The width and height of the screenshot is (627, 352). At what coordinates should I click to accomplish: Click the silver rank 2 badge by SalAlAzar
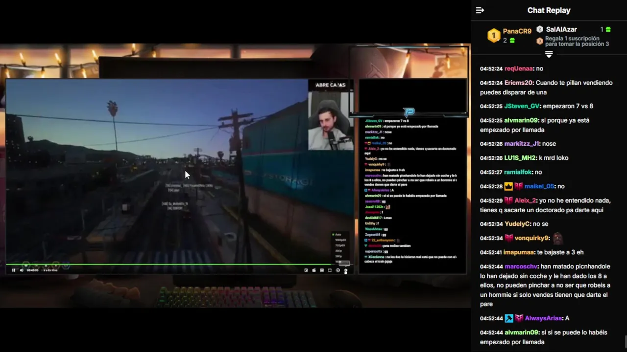540,29
